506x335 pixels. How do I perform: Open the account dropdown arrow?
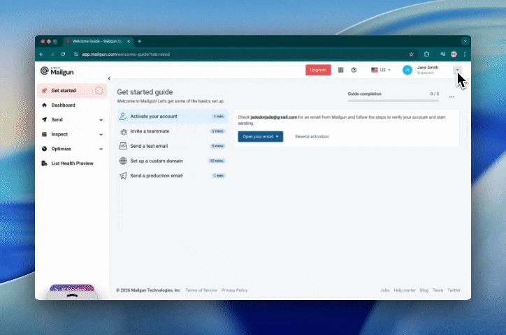click(x=457, y=70)
